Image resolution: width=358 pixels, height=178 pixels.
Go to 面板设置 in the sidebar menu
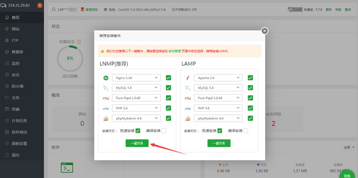(x=19, y=143)
